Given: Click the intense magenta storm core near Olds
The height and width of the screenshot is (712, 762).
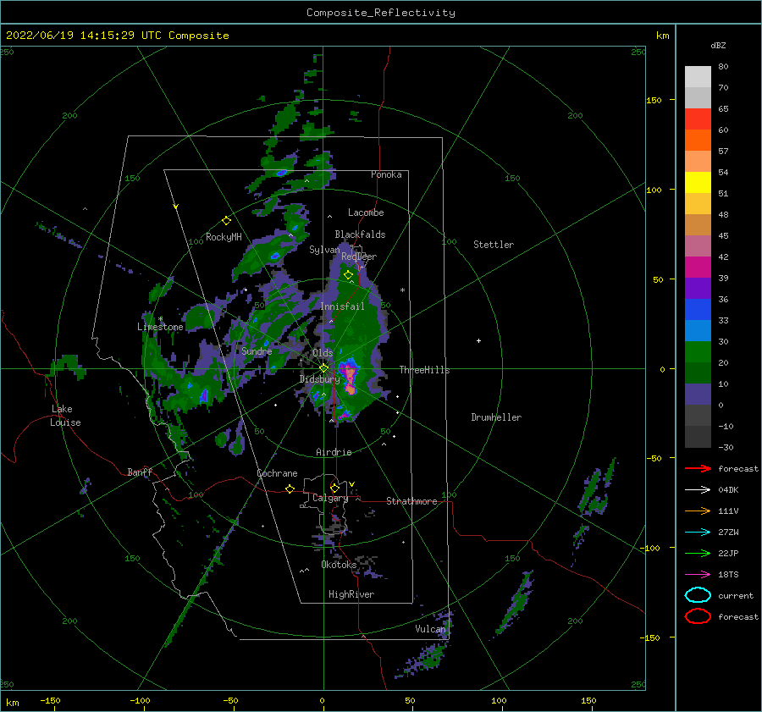Looking at the screenshot, I should coord(350,378).
